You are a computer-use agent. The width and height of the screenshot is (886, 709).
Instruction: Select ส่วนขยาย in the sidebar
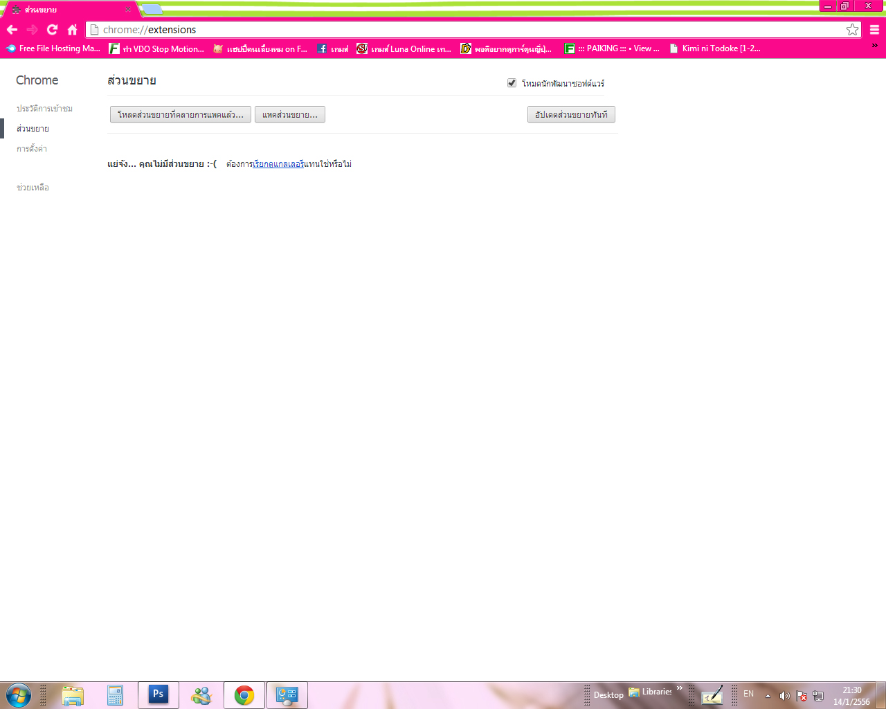coord(33,129)
